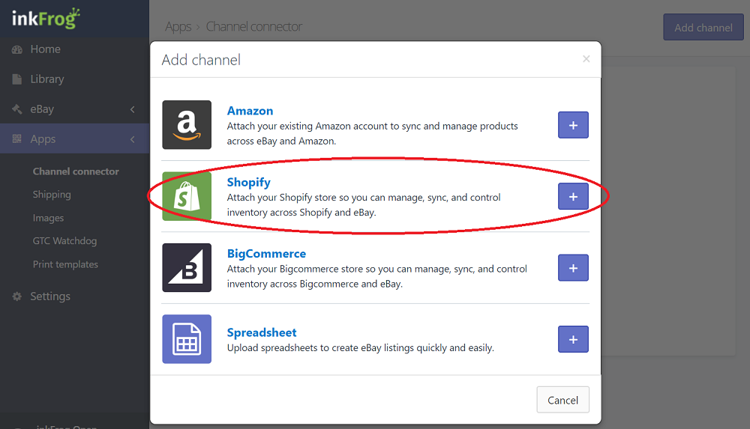Click the Channel connector breadcrumb
750x429 pixels.
[254, 26]
